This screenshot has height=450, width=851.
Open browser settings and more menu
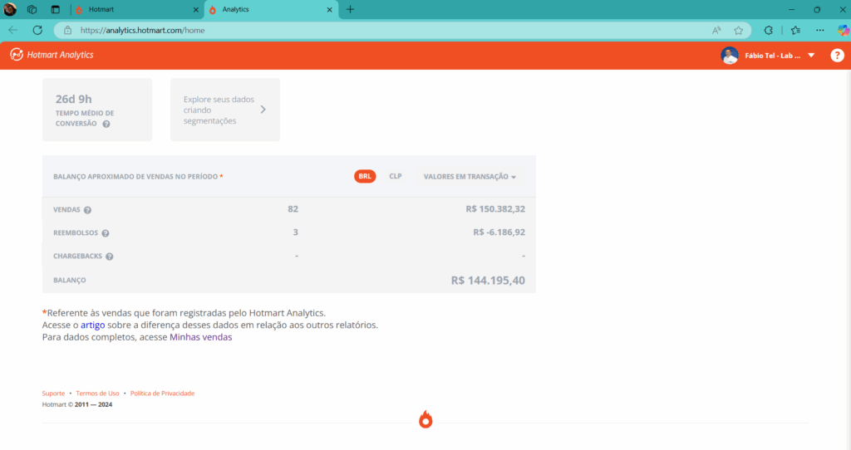click(x=820, y=31)
